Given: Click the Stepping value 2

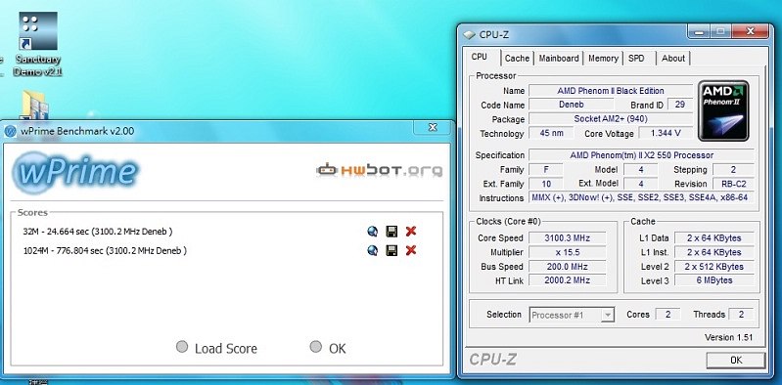Looking at the screenshot, I should (x=733, y=169).
